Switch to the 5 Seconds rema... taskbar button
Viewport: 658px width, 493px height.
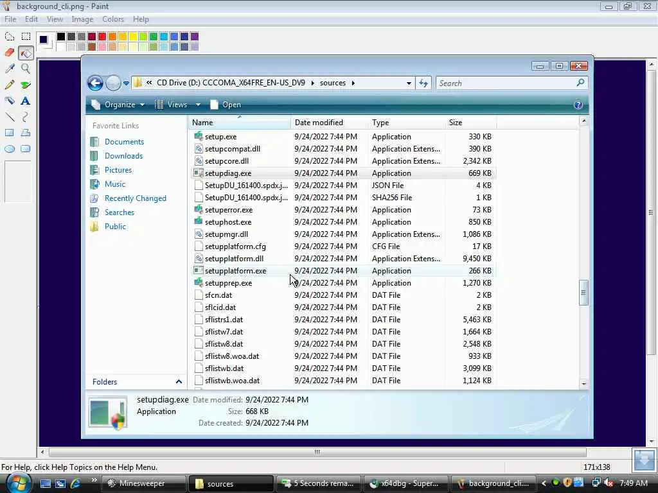point(319,483)
